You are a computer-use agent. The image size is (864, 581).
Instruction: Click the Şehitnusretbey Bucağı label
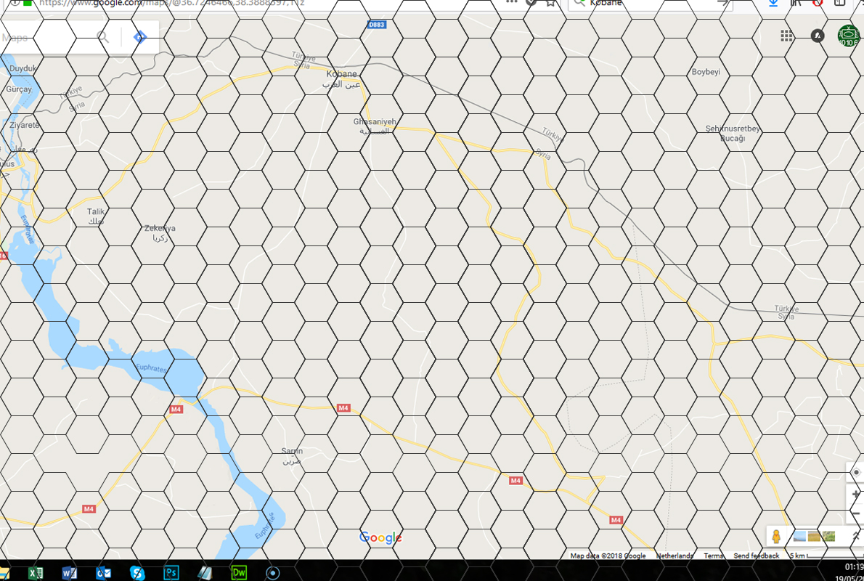tap(733, 134)
